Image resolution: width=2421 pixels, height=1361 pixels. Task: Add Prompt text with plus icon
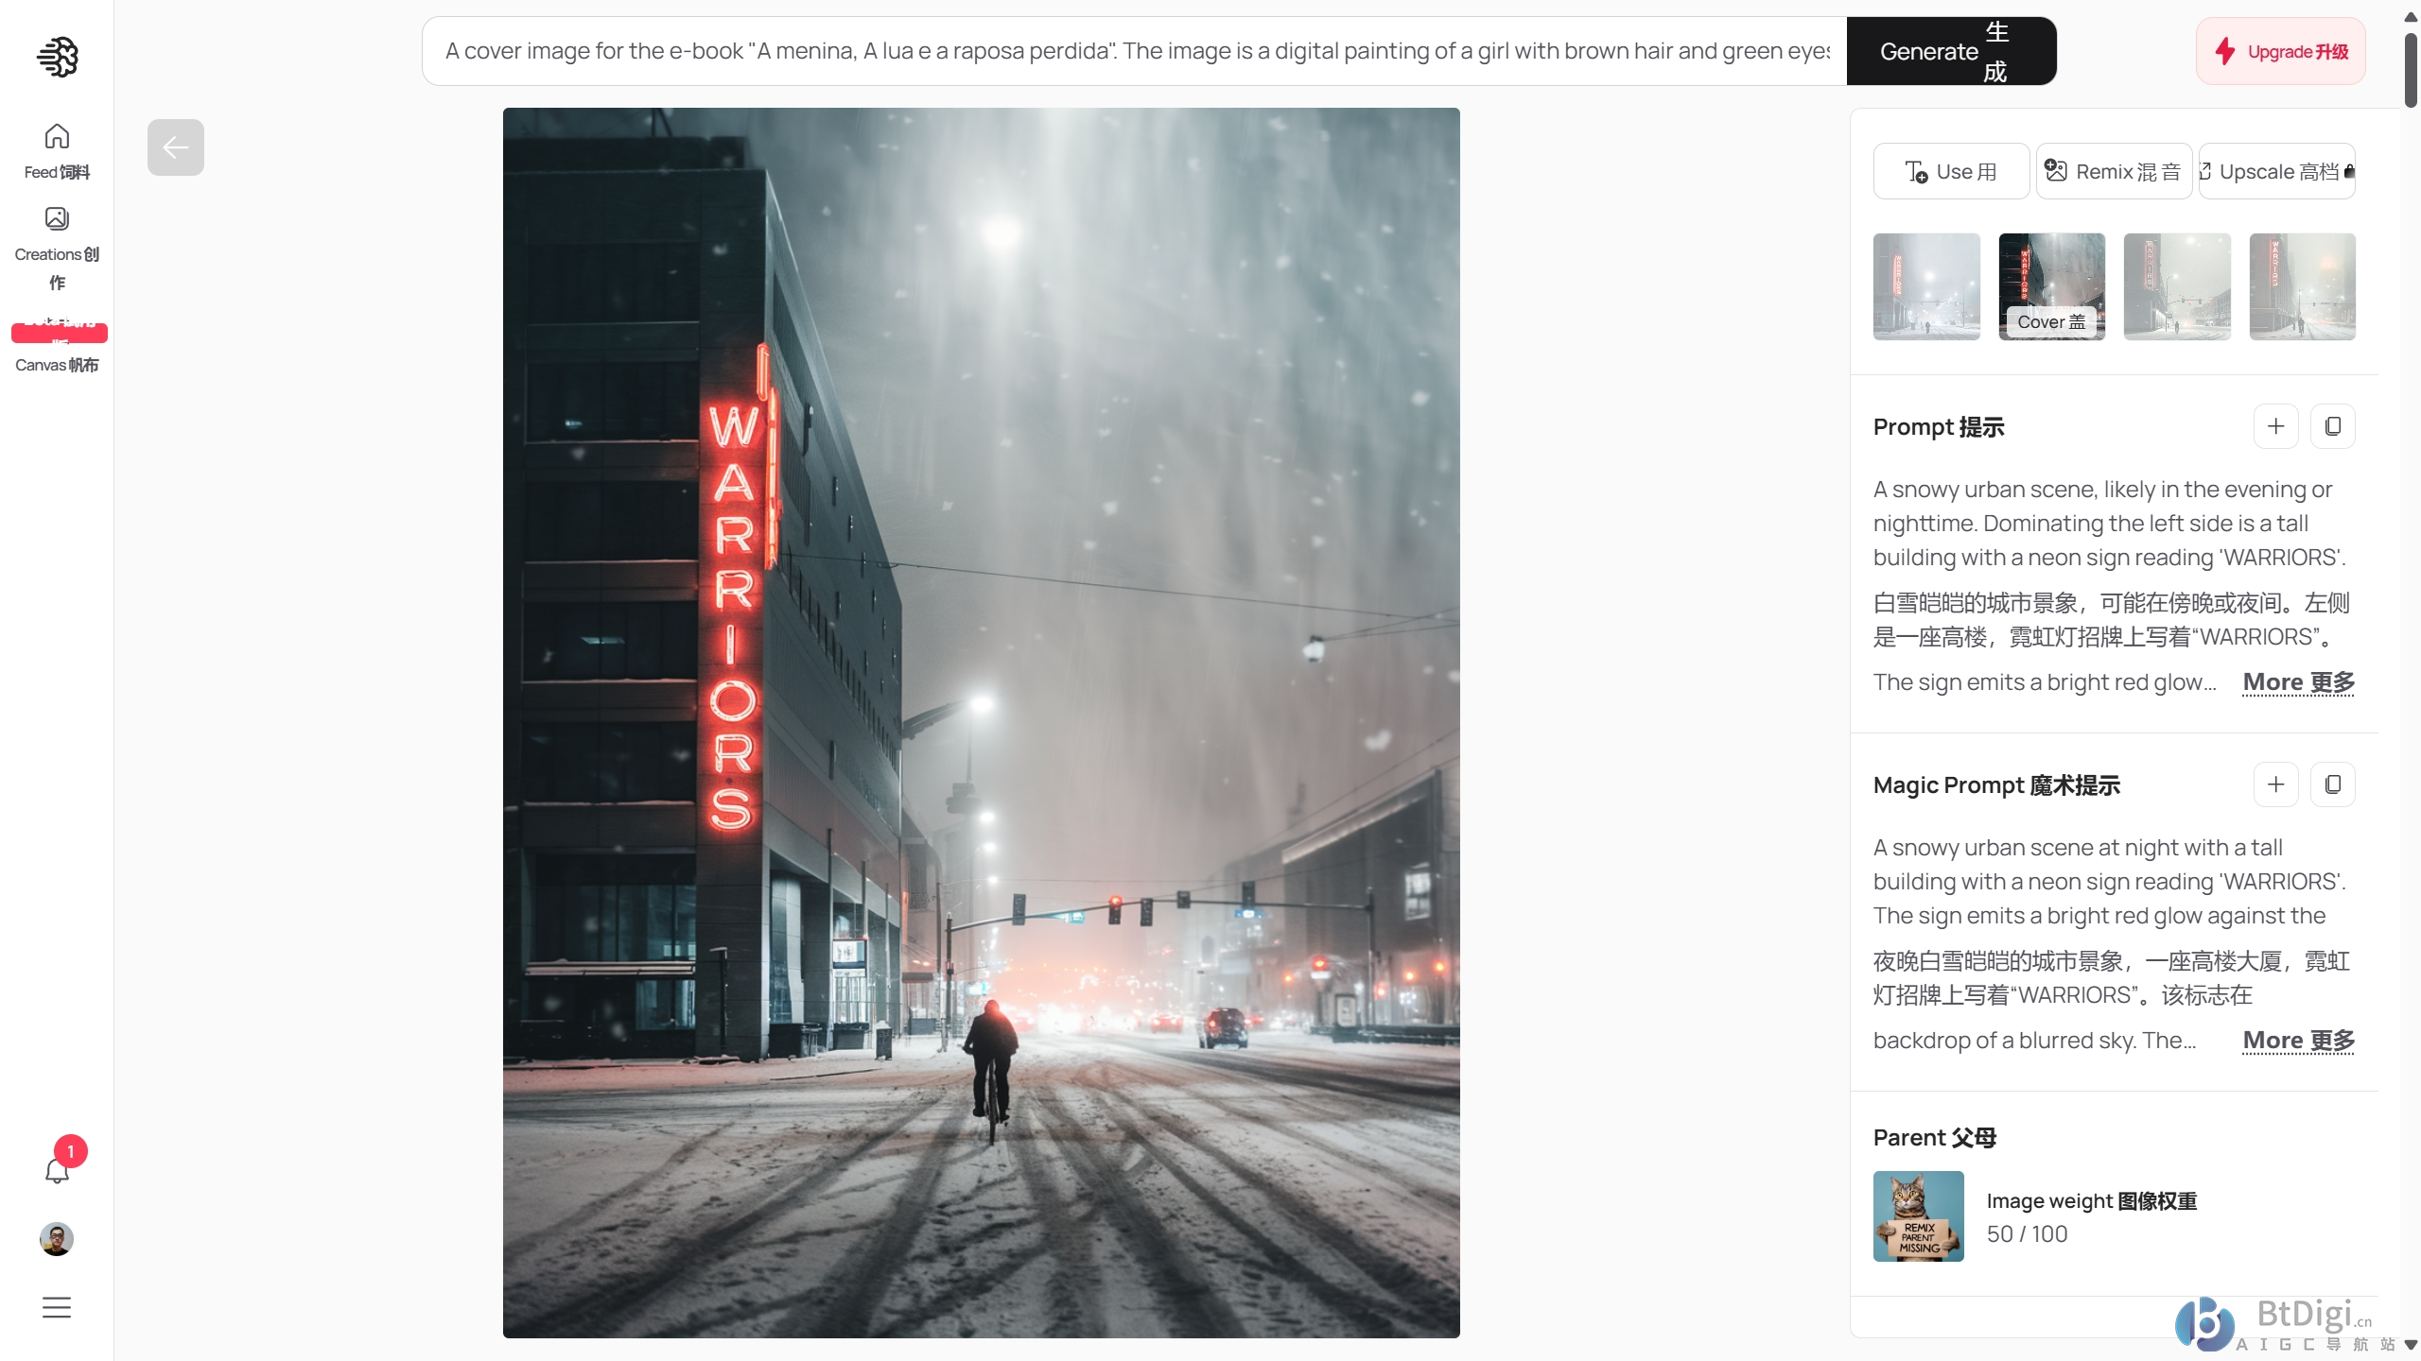pyautogui.click(x=2275, y=426)
